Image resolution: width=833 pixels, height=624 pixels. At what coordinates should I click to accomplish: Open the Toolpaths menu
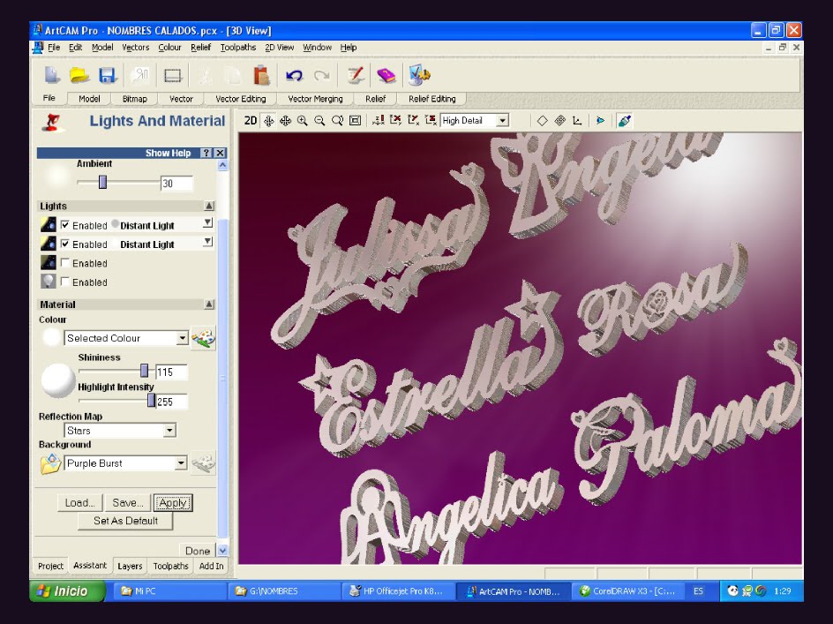(238, 48)
